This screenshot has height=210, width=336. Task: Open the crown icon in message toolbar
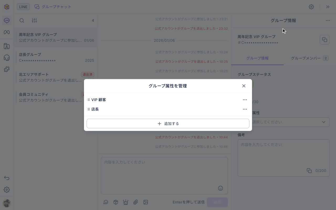coord(126,202)
